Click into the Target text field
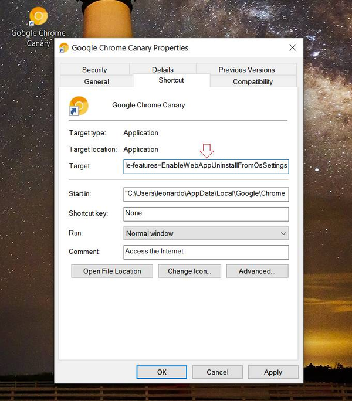This screenshot has height=401, width=352. pos(206,166)
